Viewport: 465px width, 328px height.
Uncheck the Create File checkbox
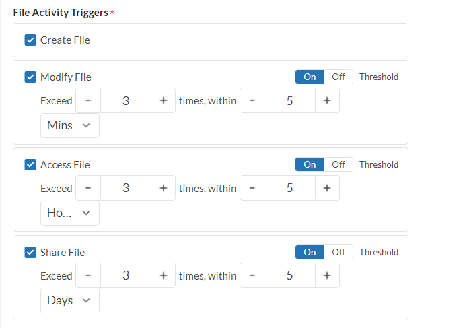pos(30,40)
